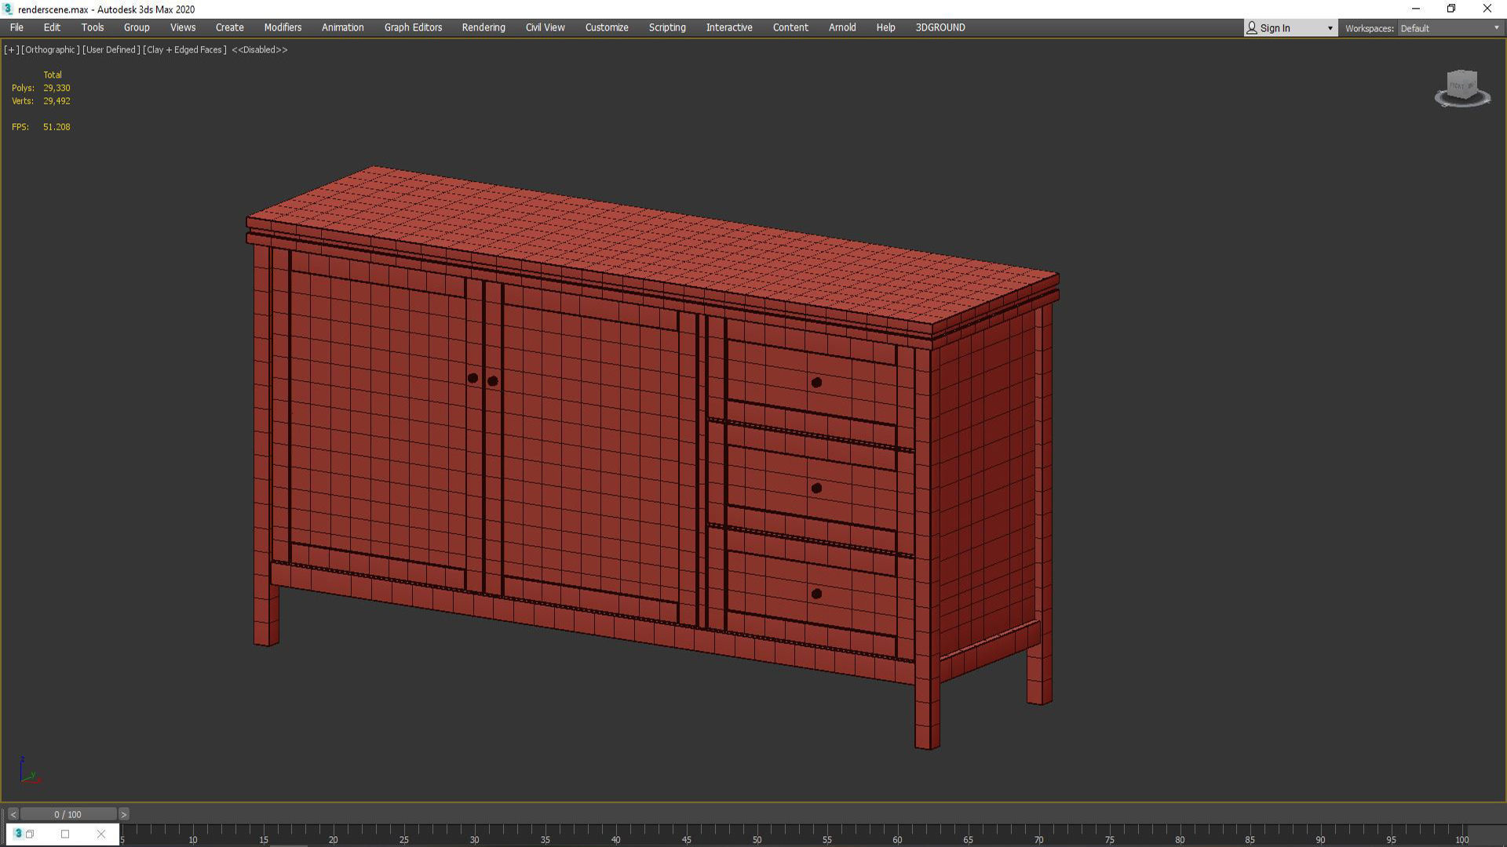
Task: Open the File menu
Action: 16,27
